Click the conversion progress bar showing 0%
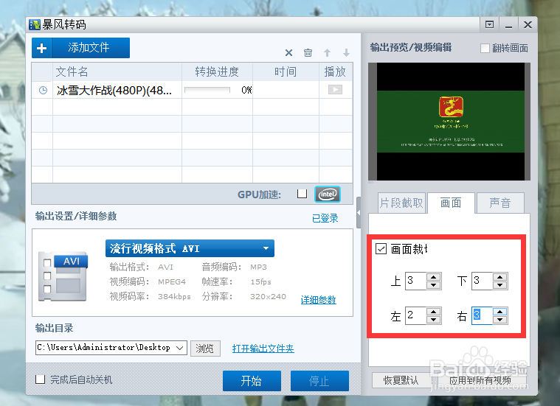The image size is (560, 406). coord(207,90)
